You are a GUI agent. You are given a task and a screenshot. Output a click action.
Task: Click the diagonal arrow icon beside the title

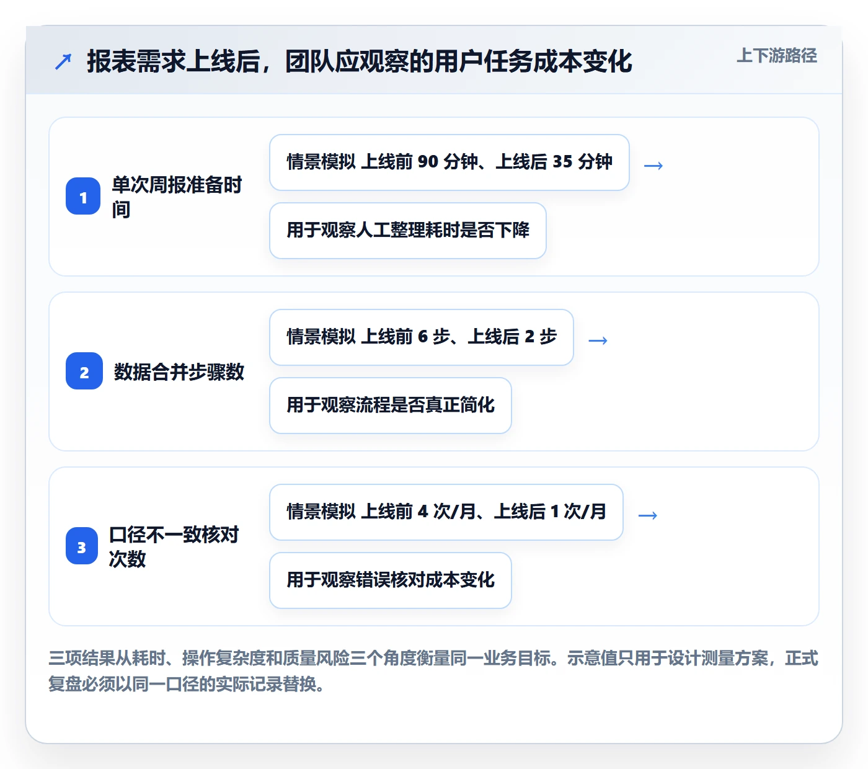(x=63, y=61)
